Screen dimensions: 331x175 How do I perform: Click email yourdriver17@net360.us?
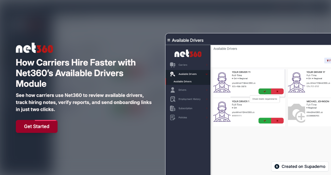pyautogui.click(x=318, y=83)
